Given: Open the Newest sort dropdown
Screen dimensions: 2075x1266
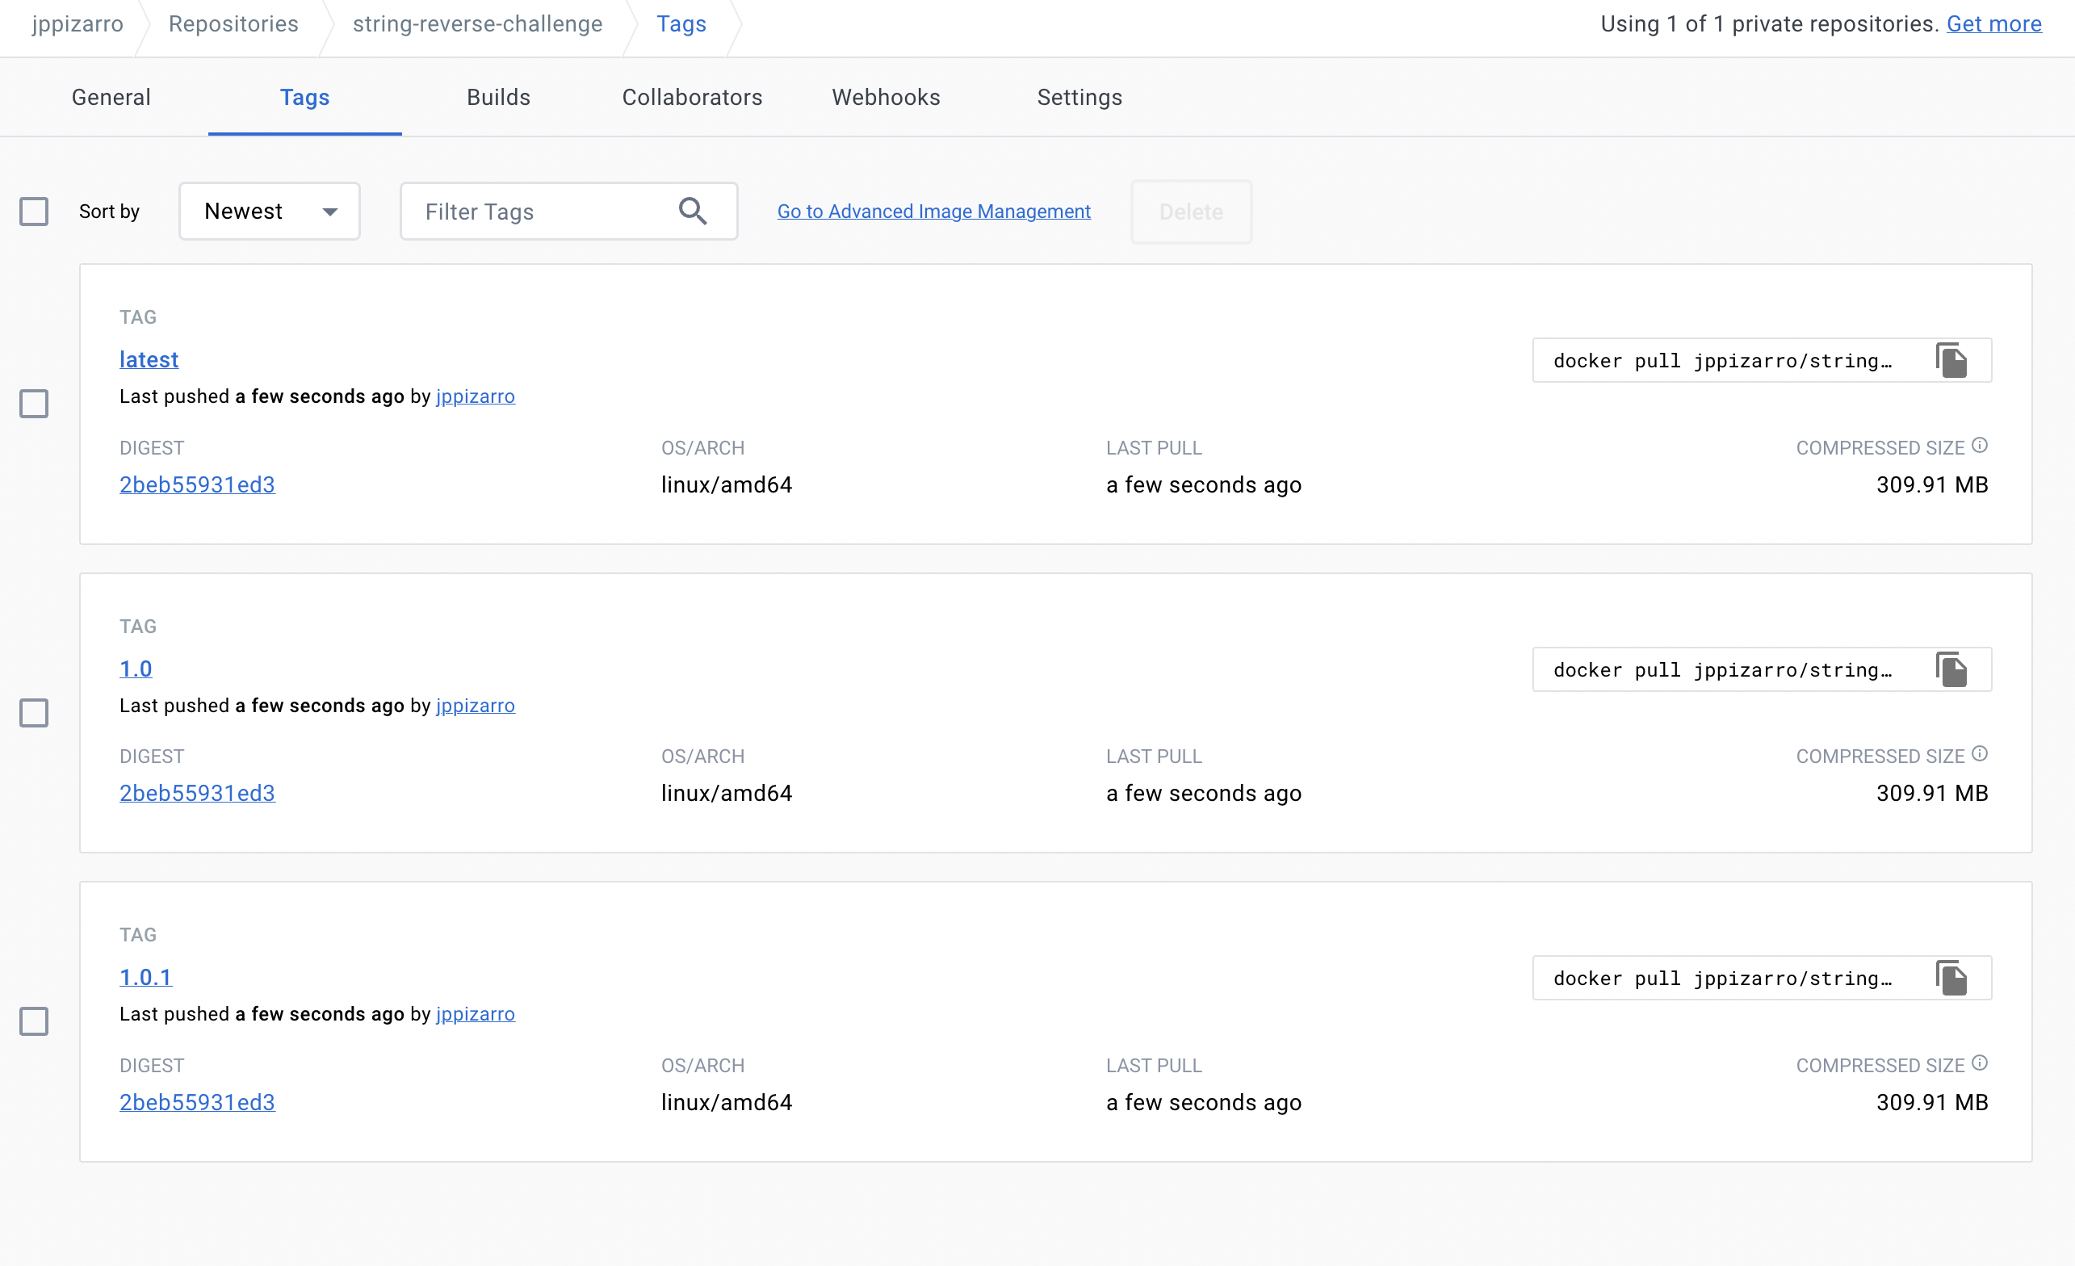Looking at the screenshot, I should point(270,212).
